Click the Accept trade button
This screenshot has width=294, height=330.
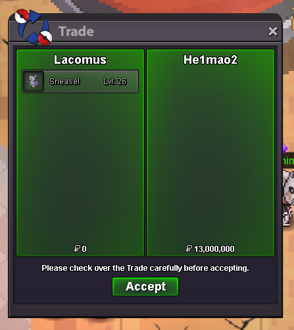[x=145, y=287]
